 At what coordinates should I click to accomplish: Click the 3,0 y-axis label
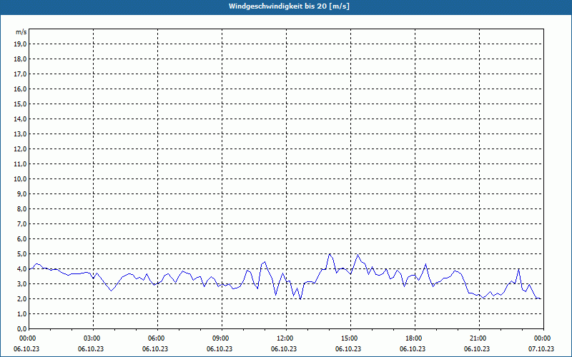click(21, 283)
